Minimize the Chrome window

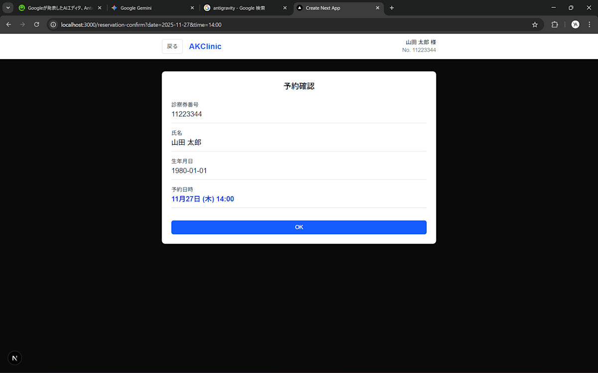[554, 8]
